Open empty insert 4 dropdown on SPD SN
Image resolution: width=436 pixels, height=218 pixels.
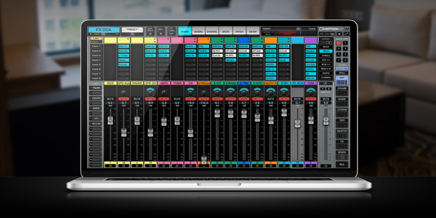(150, 60)
